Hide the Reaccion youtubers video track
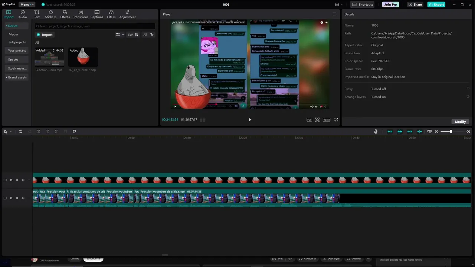This screenshot has height=267, width=475. pyautogui.click(x=17, y=198)
